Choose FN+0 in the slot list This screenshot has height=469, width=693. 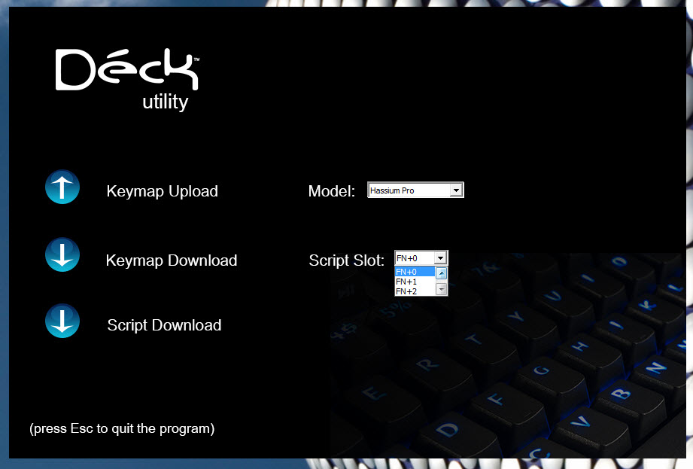(x=415, y=272)
